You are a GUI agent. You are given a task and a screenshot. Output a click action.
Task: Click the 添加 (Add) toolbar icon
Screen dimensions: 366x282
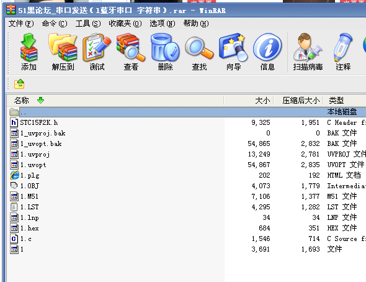click(29, 52)
